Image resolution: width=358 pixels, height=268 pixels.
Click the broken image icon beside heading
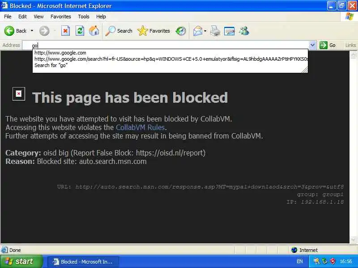tap(19, 94)
